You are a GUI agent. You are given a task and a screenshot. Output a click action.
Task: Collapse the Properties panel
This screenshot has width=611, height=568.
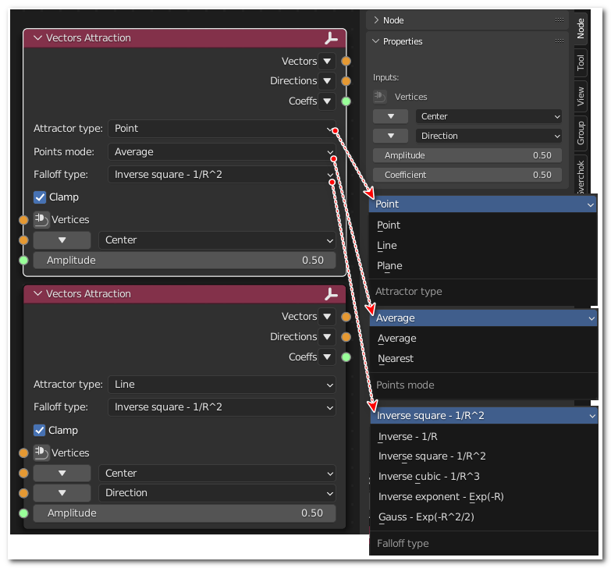[x=375, y=41]
